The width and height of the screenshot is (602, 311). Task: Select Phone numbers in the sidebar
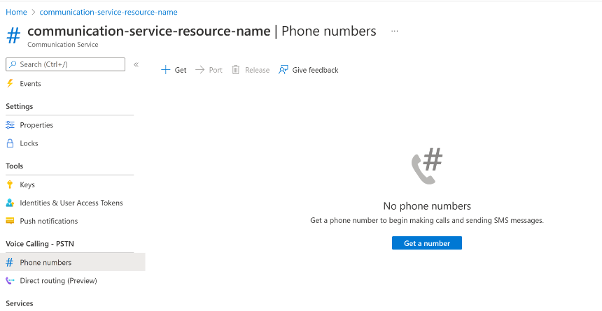click(x=45, y=263)
